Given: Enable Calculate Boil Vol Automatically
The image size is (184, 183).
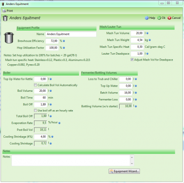Looking at the screenshot, I should tap(35, 85).
